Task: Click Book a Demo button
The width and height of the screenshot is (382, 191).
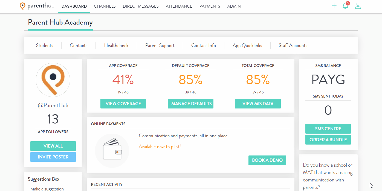Action: click(x=267, y=160)
